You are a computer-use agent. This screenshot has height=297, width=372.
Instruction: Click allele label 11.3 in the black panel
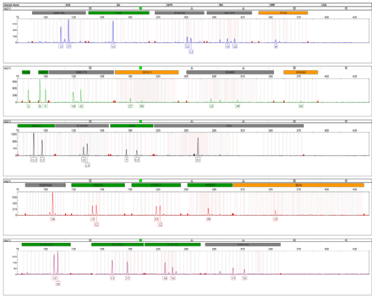point(33,159)
